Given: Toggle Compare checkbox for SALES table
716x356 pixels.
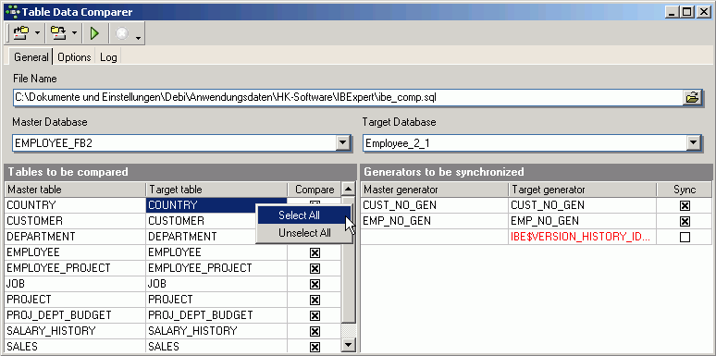Looking at the screenshot, I should coord(315,347).
